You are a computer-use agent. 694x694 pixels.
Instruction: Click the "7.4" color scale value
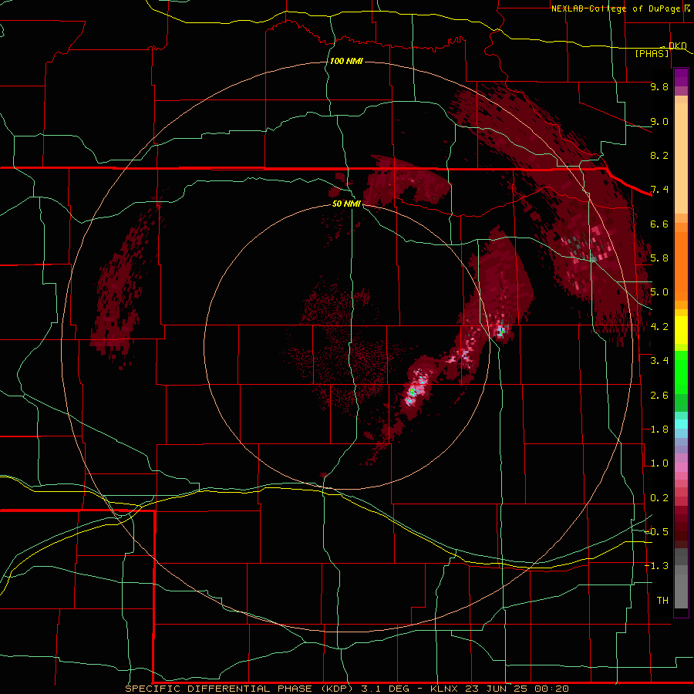(659, 190)
